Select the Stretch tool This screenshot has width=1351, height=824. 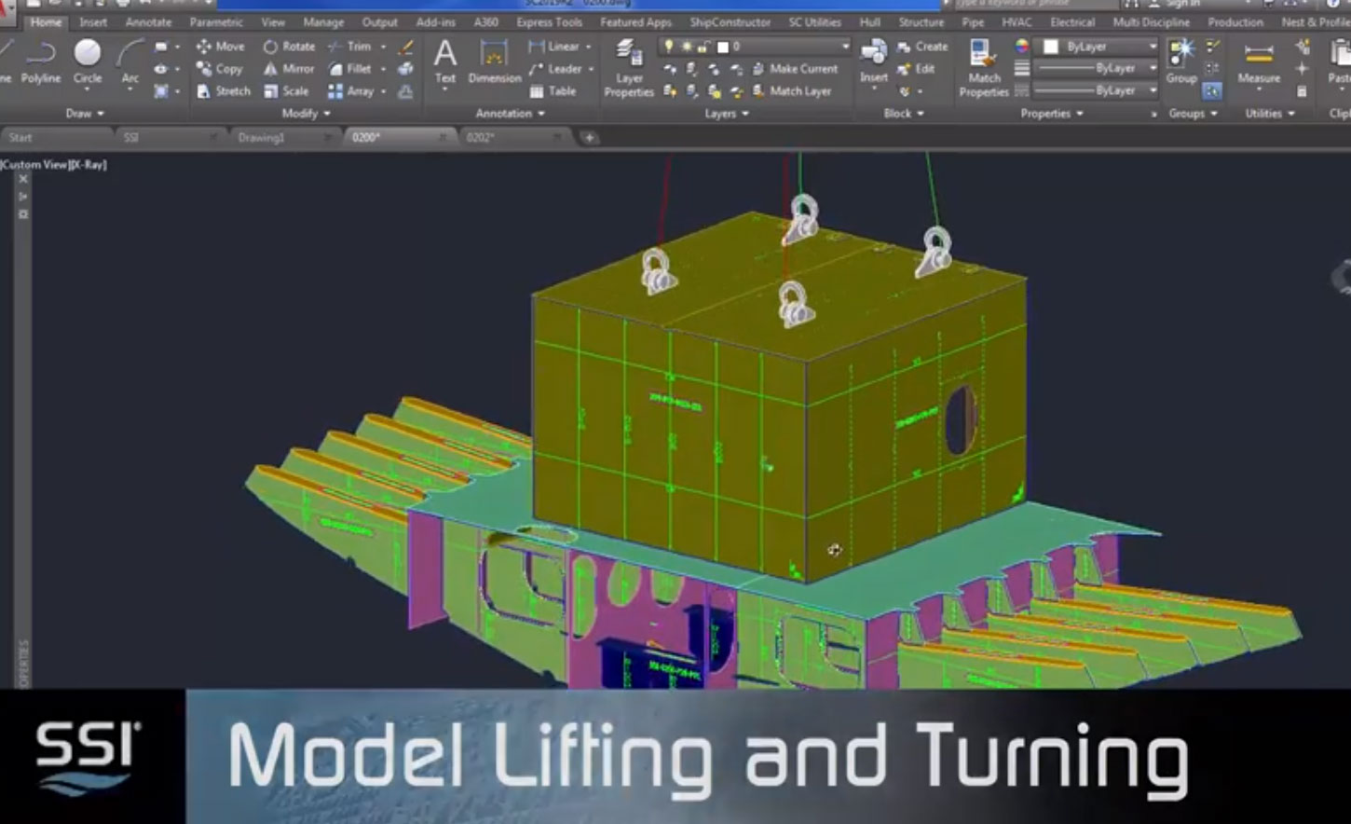(223, 90)
